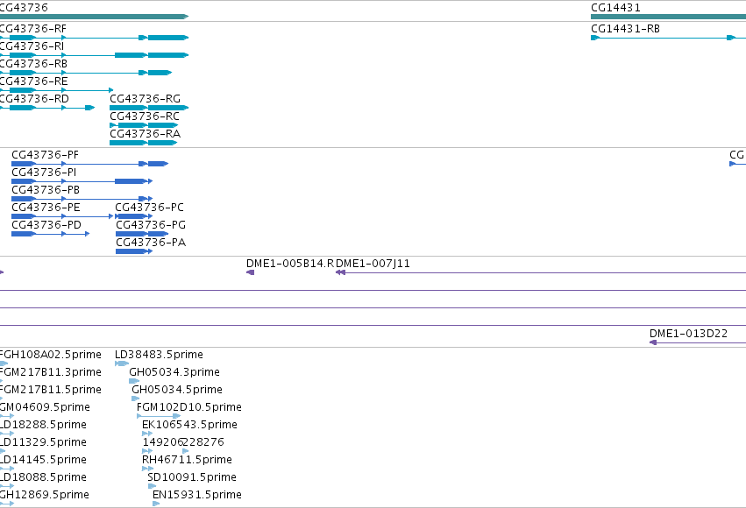Image resolution: width=746 pixels, height=508 pixels.
Task: Click the CG43736-PI protein label
Action: click(x=44, y=173)
